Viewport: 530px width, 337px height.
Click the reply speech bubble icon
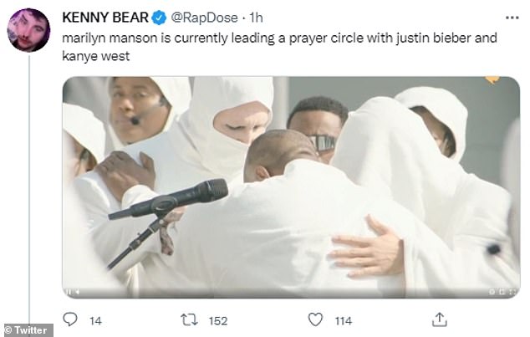70,318
